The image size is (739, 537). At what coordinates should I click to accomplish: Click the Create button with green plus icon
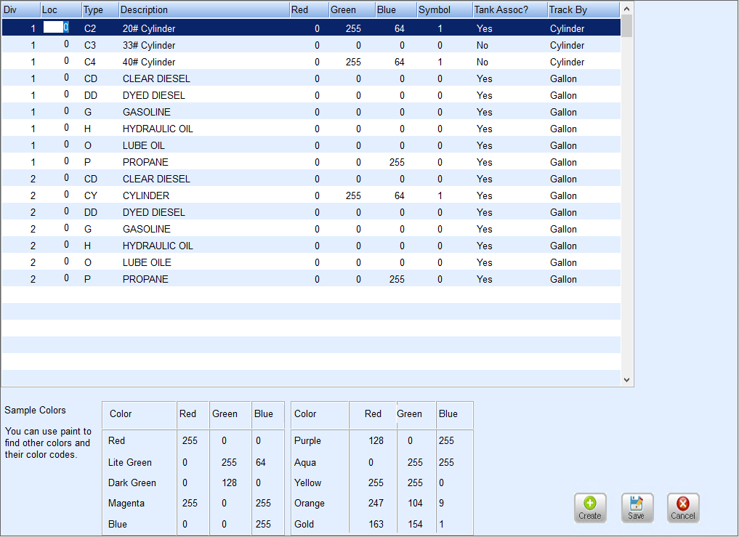pos(589,508)
